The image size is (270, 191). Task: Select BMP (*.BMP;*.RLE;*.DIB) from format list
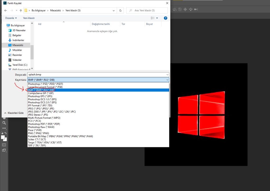(41, 90)
